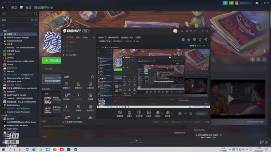
Task: Mute the 扬声器 speaker
Action: click(x=167, y=114)
